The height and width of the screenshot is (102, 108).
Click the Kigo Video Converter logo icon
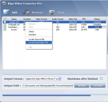point(4,4)
